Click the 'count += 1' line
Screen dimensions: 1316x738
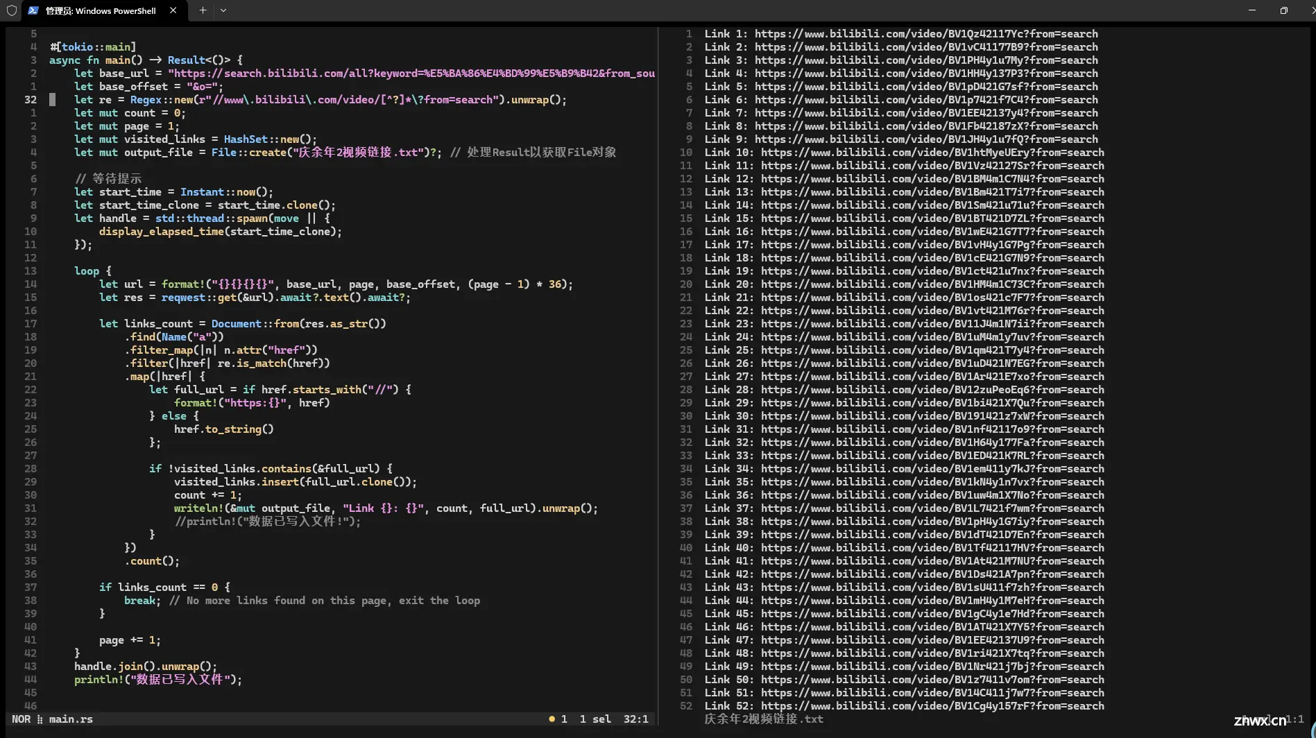208,495
